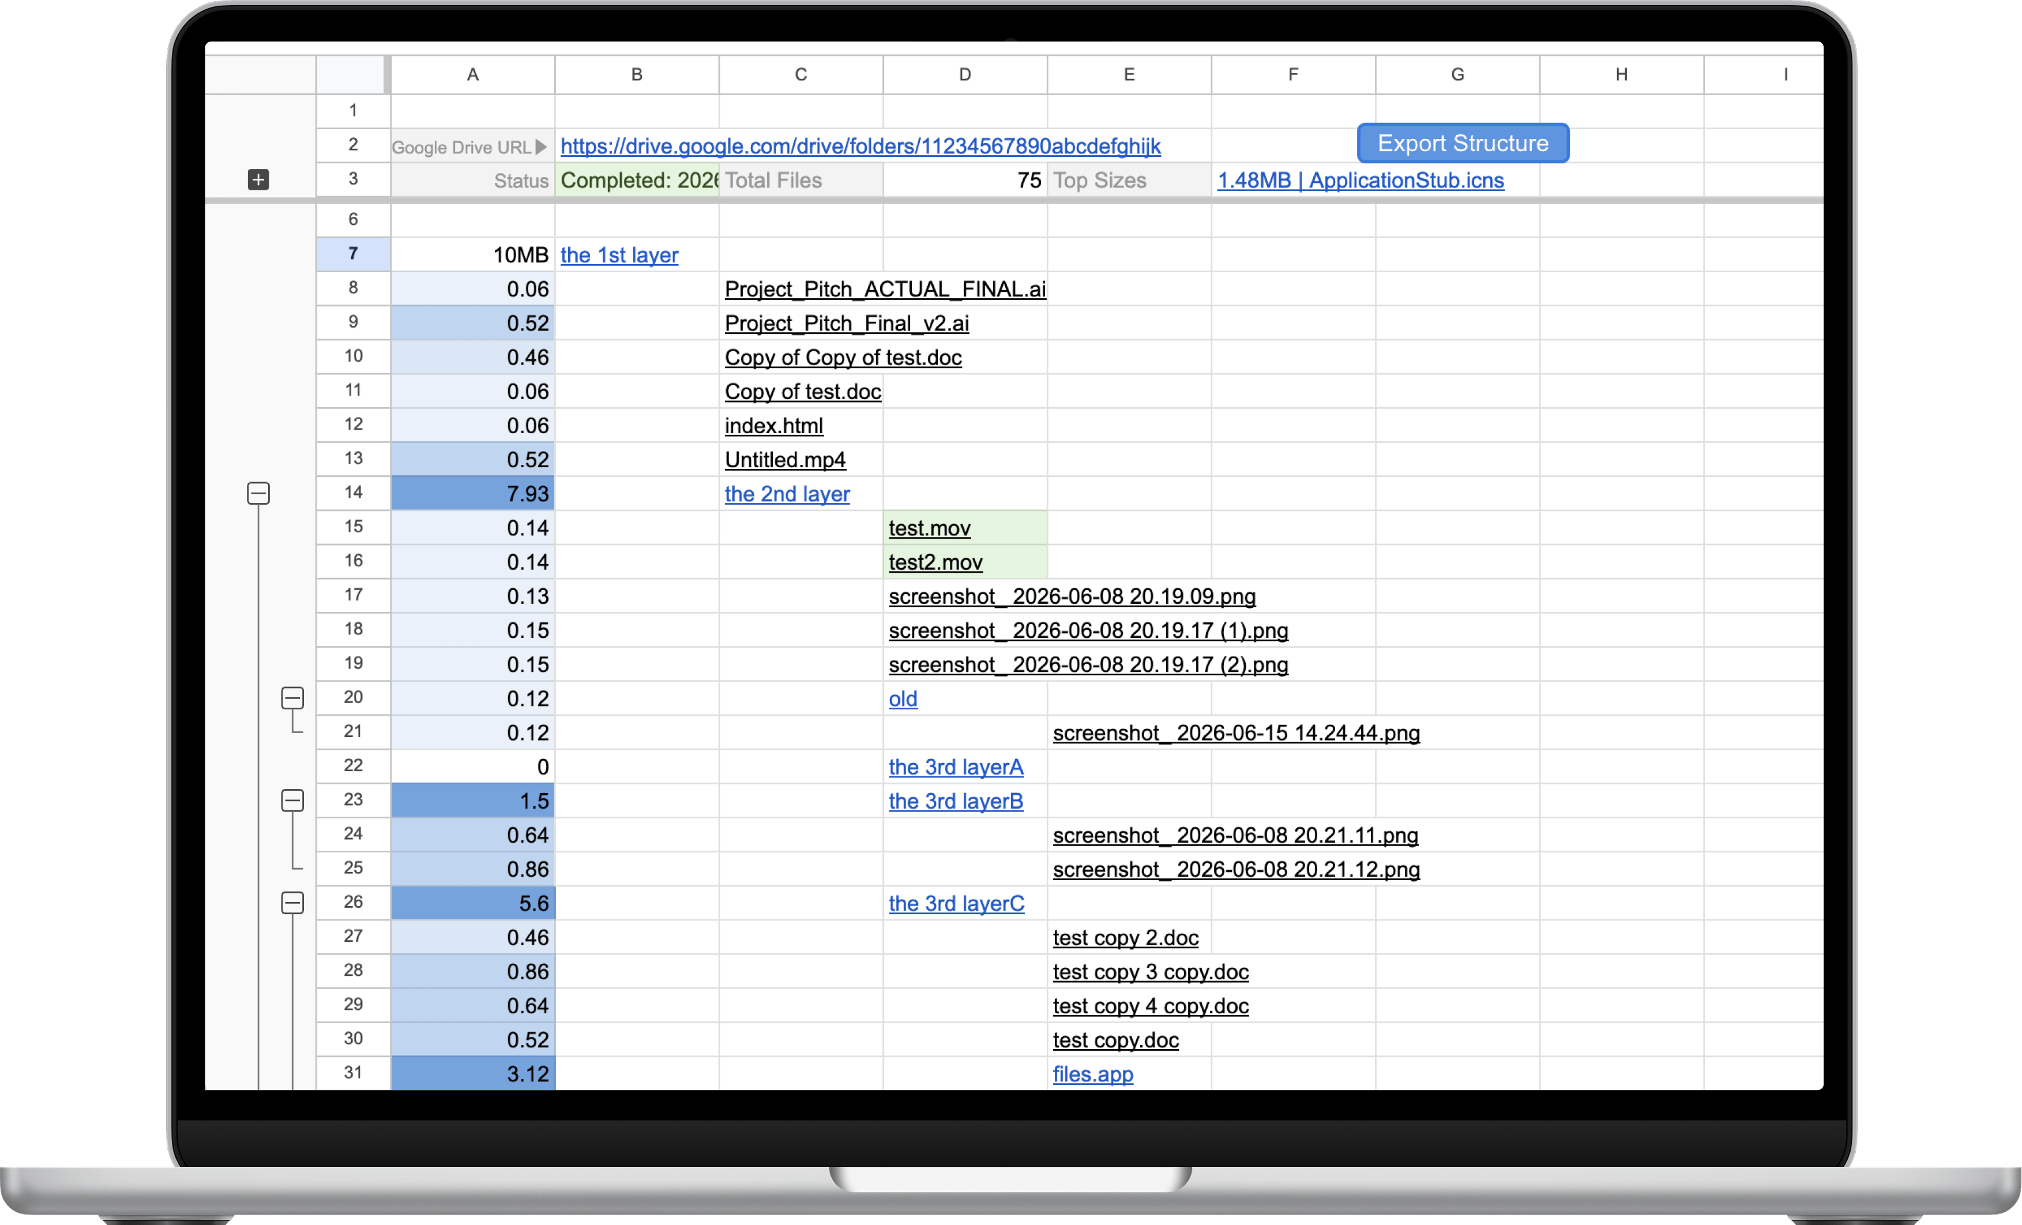Open the 'old' folder link

coord(903,699)
